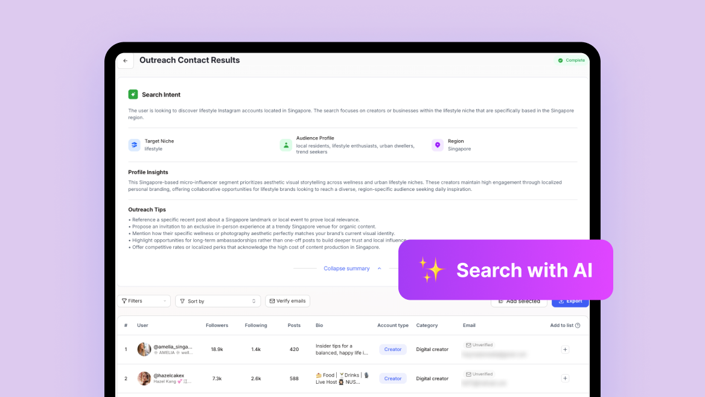Viewport: 705px width, 397px height.
Task: Click the Export download icon
Action: tap(562, 300)
